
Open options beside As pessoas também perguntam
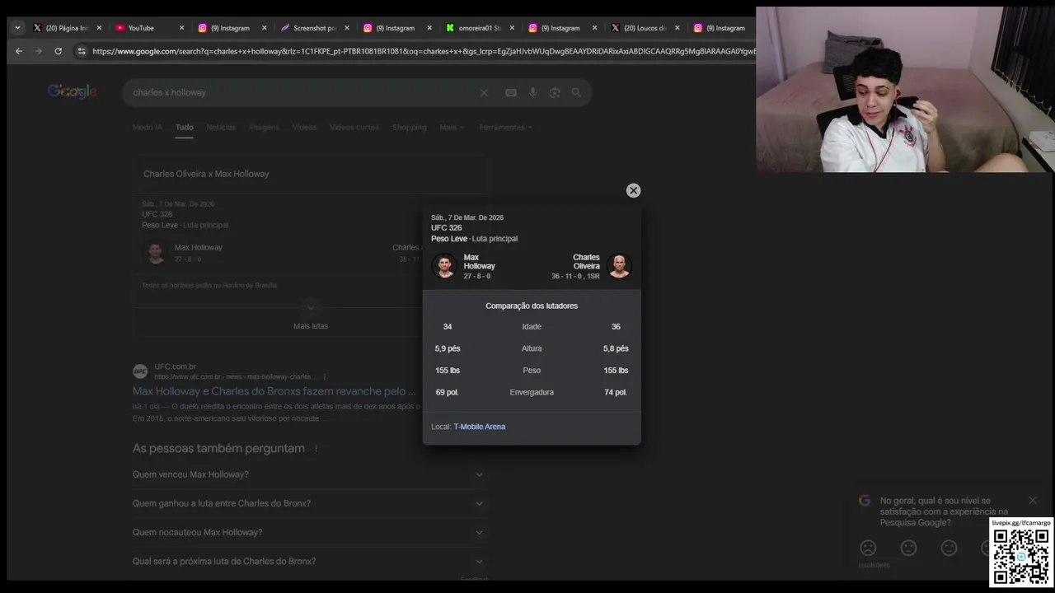click(x=316, y=449)
